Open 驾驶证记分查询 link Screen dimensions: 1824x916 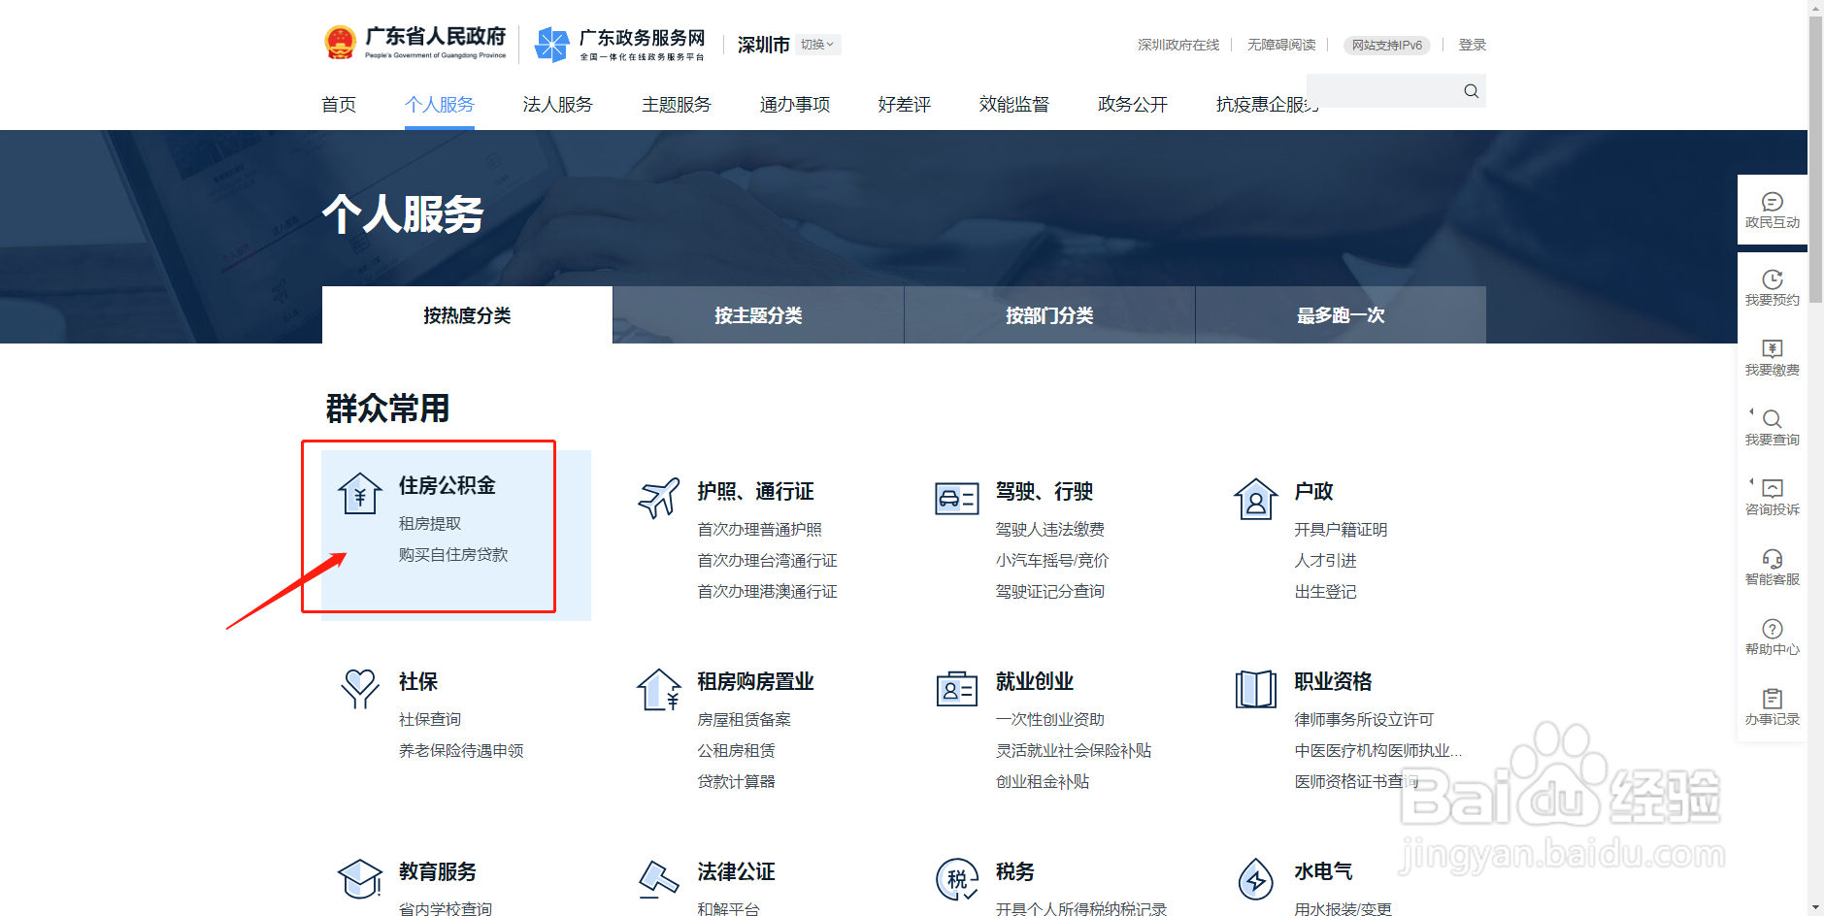[x=1050, y=592]
